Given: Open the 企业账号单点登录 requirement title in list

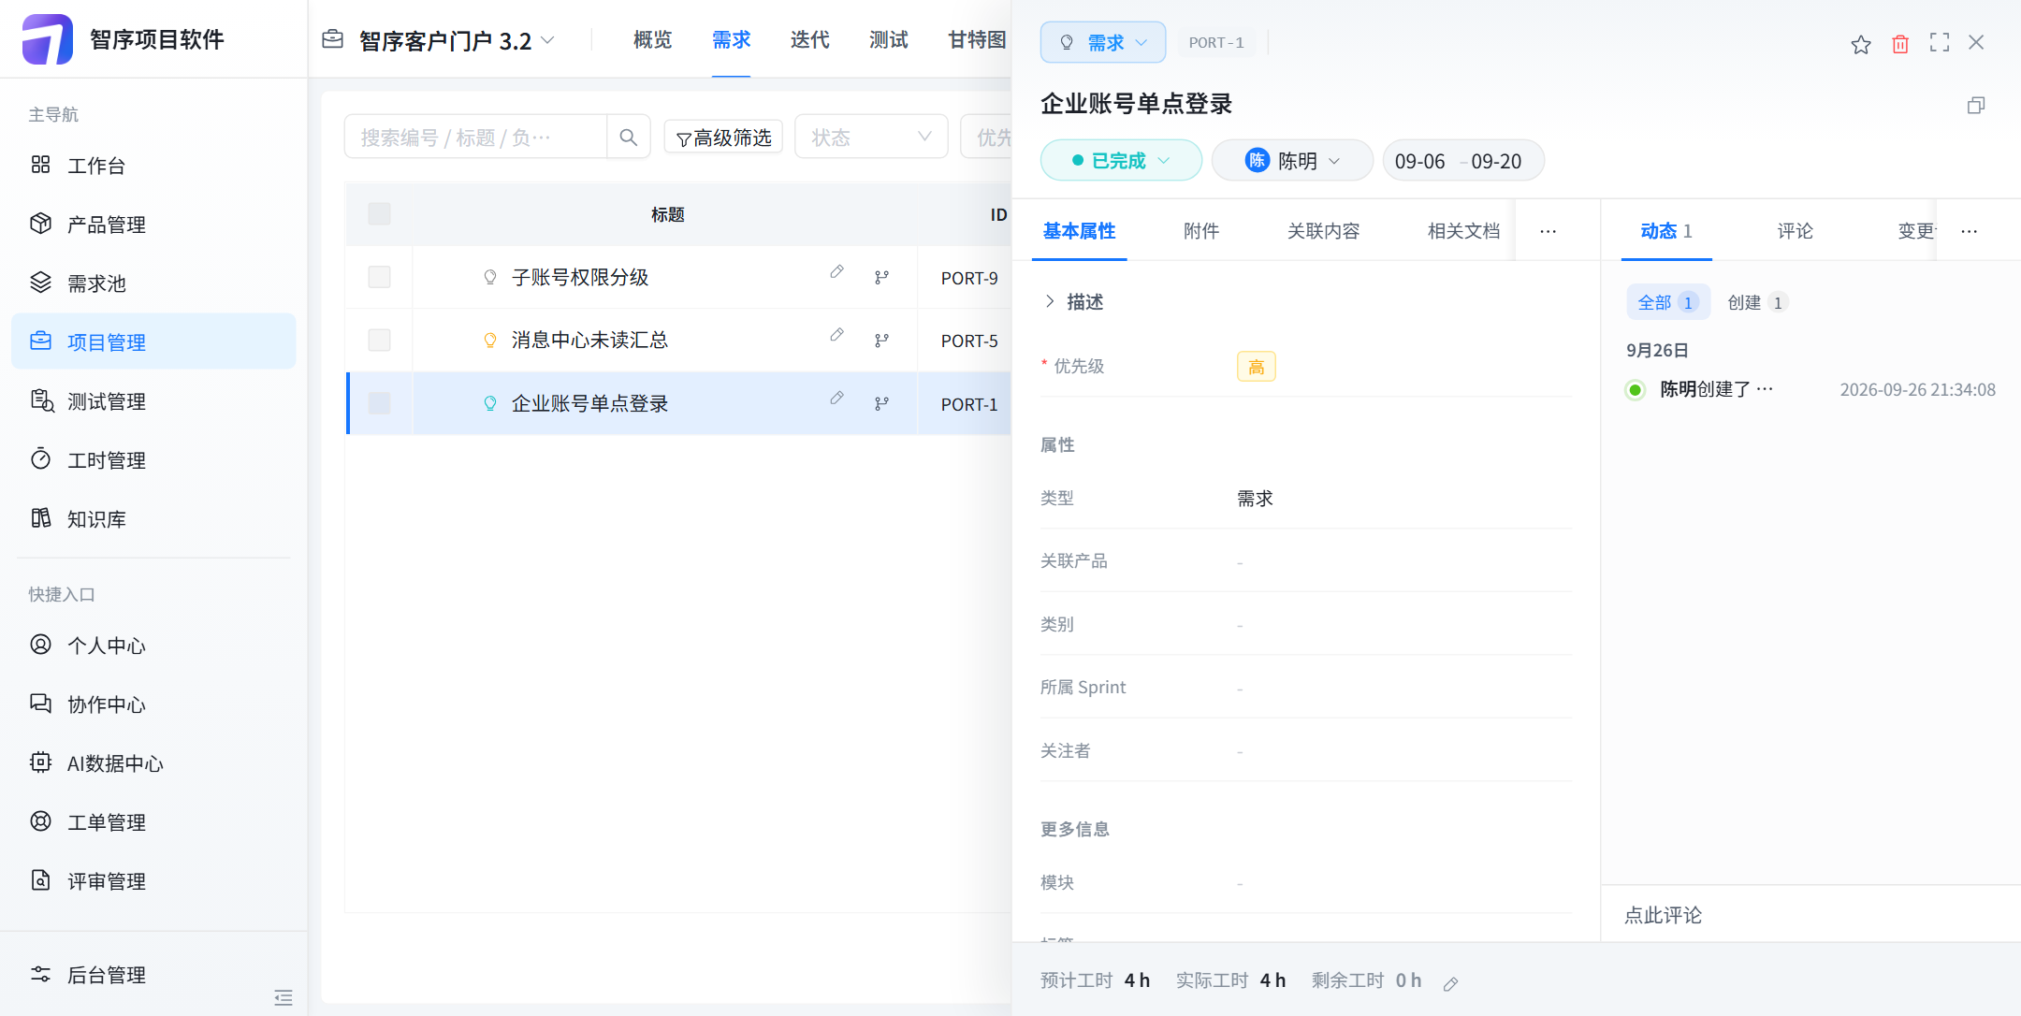Looking at the screenshot, I should click(589, 403).
